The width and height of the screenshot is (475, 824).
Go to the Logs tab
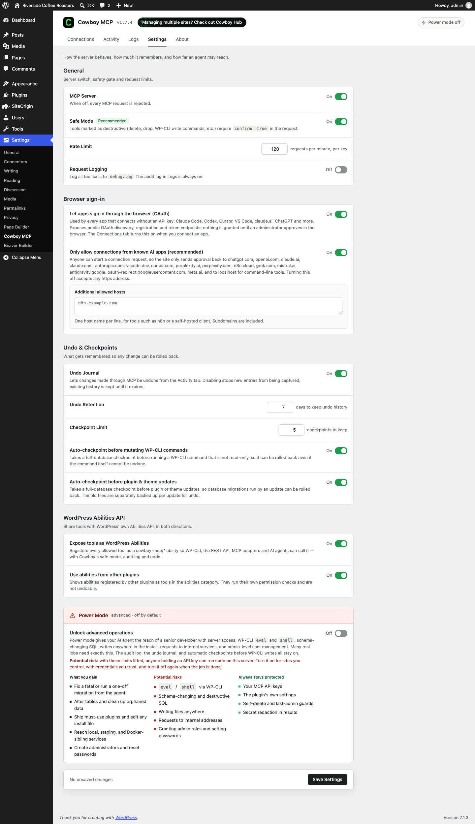point(133,39)
